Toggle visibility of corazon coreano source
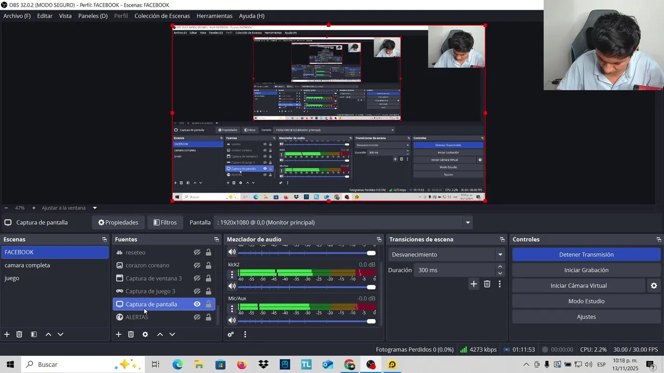The height and width of the screenshot is (373, 664). point(197,265)
